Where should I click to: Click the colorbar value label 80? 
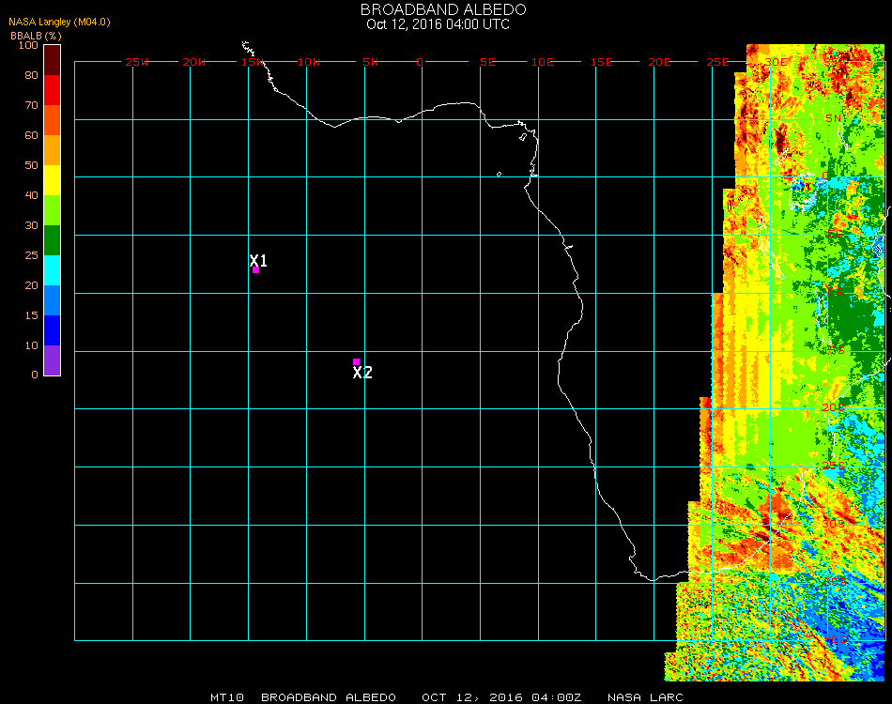[x=31, y=75]
